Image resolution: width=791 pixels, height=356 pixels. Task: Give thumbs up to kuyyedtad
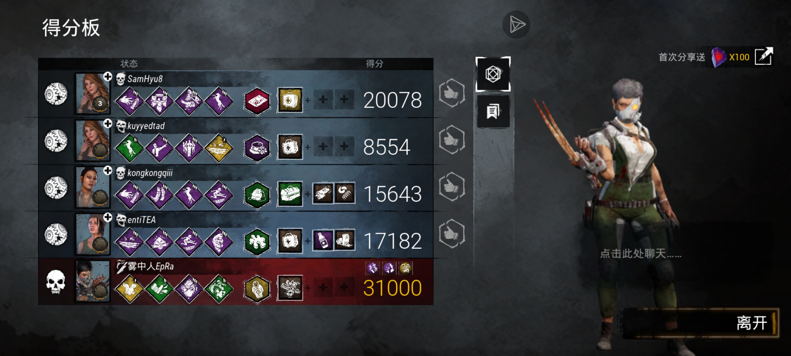pos(452,140)
